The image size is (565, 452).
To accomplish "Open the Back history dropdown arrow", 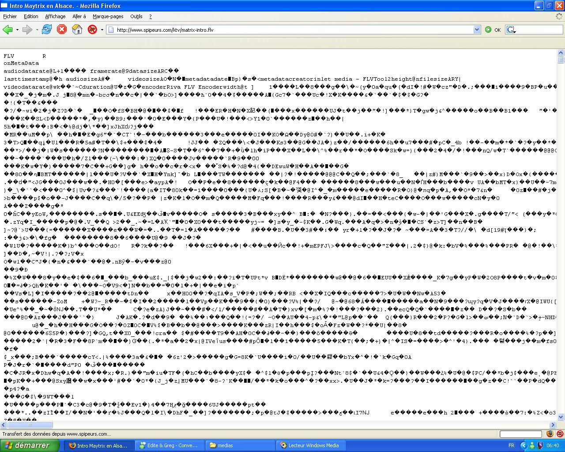I will (17, 30).
